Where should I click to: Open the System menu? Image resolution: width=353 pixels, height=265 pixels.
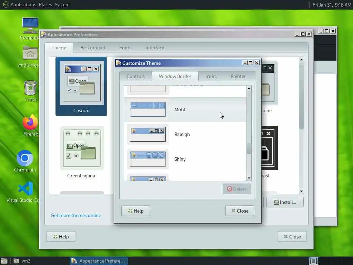point(62,4)
